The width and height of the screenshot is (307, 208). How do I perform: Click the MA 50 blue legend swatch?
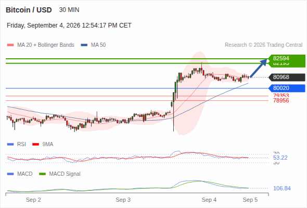[x=84, y=45]
